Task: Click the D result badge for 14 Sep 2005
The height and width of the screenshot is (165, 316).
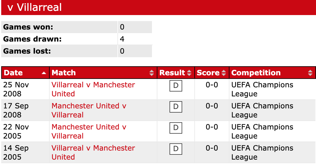Action: coord(176,149)
